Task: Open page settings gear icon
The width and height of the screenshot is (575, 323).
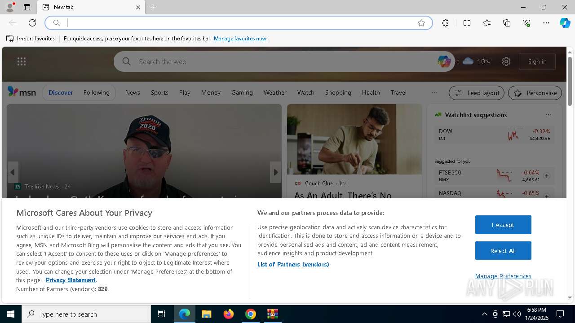Action: pos(506,61)
